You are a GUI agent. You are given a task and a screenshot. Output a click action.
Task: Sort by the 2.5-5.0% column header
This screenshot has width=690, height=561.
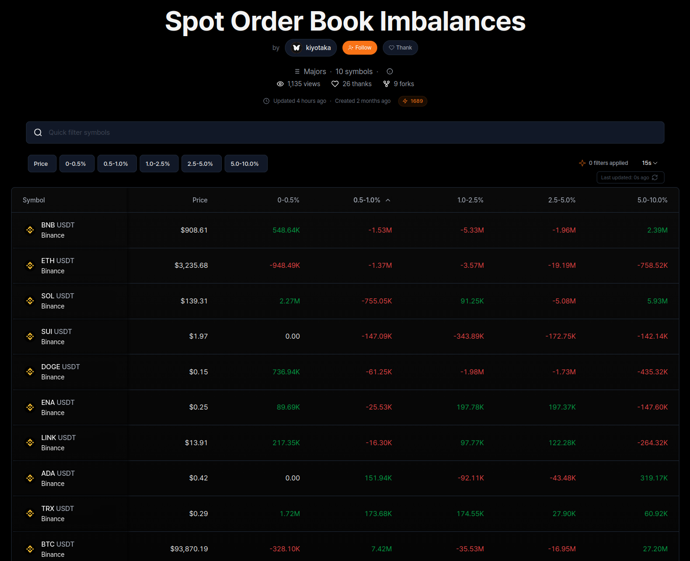[x=561, y=200]
